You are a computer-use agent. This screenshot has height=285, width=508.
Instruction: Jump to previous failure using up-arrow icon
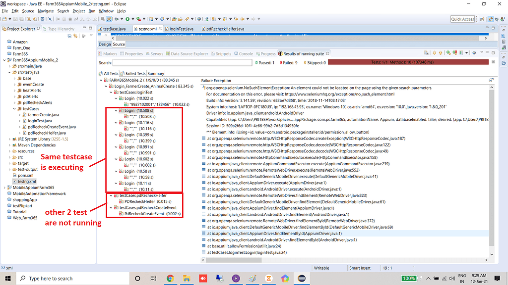coord(441,52)
